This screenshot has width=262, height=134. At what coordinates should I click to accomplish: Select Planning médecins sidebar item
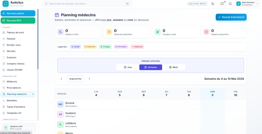point(18,94)
